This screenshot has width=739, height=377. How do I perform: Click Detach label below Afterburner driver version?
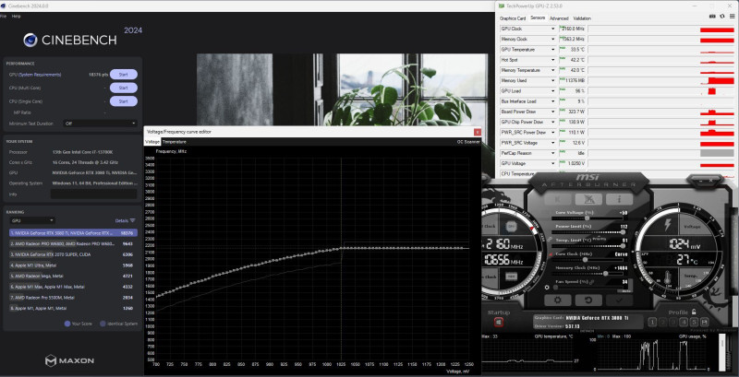click(x=588, y=331)
